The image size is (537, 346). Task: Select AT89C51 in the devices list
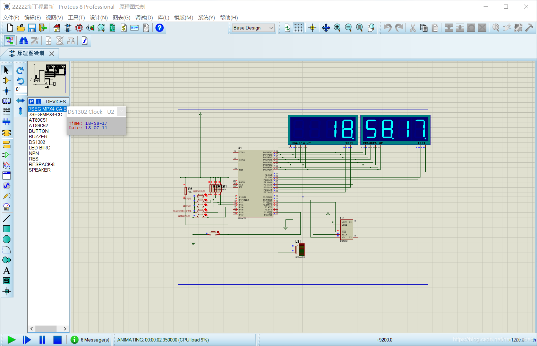point(39,120)
